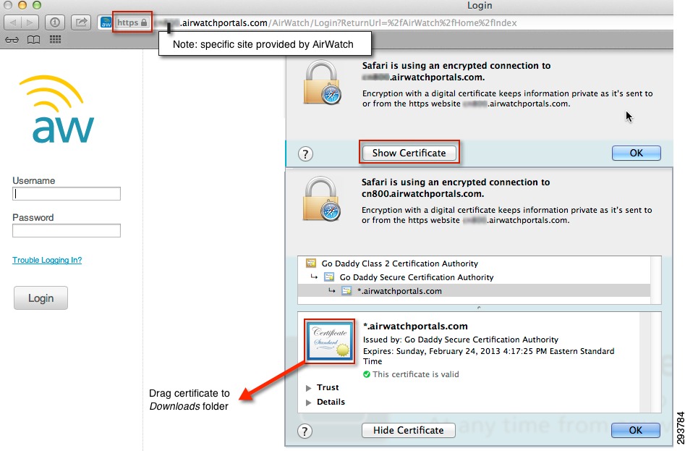Click the share button in Safari's toolbar

pos(81,22)
